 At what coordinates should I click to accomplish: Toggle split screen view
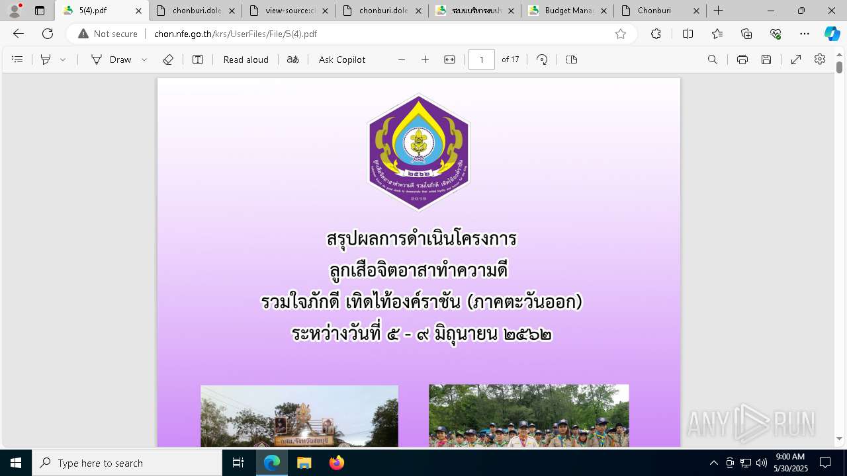tap(688, 34)
